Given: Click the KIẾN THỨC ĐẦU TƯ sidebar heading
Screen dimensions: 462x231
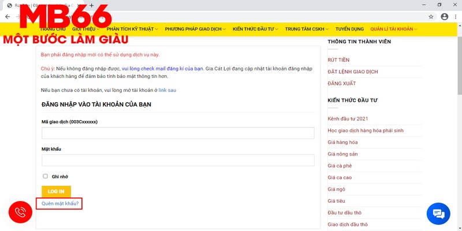Looking at the screenshot, I should pyautogui.click(x=353, y=100).
